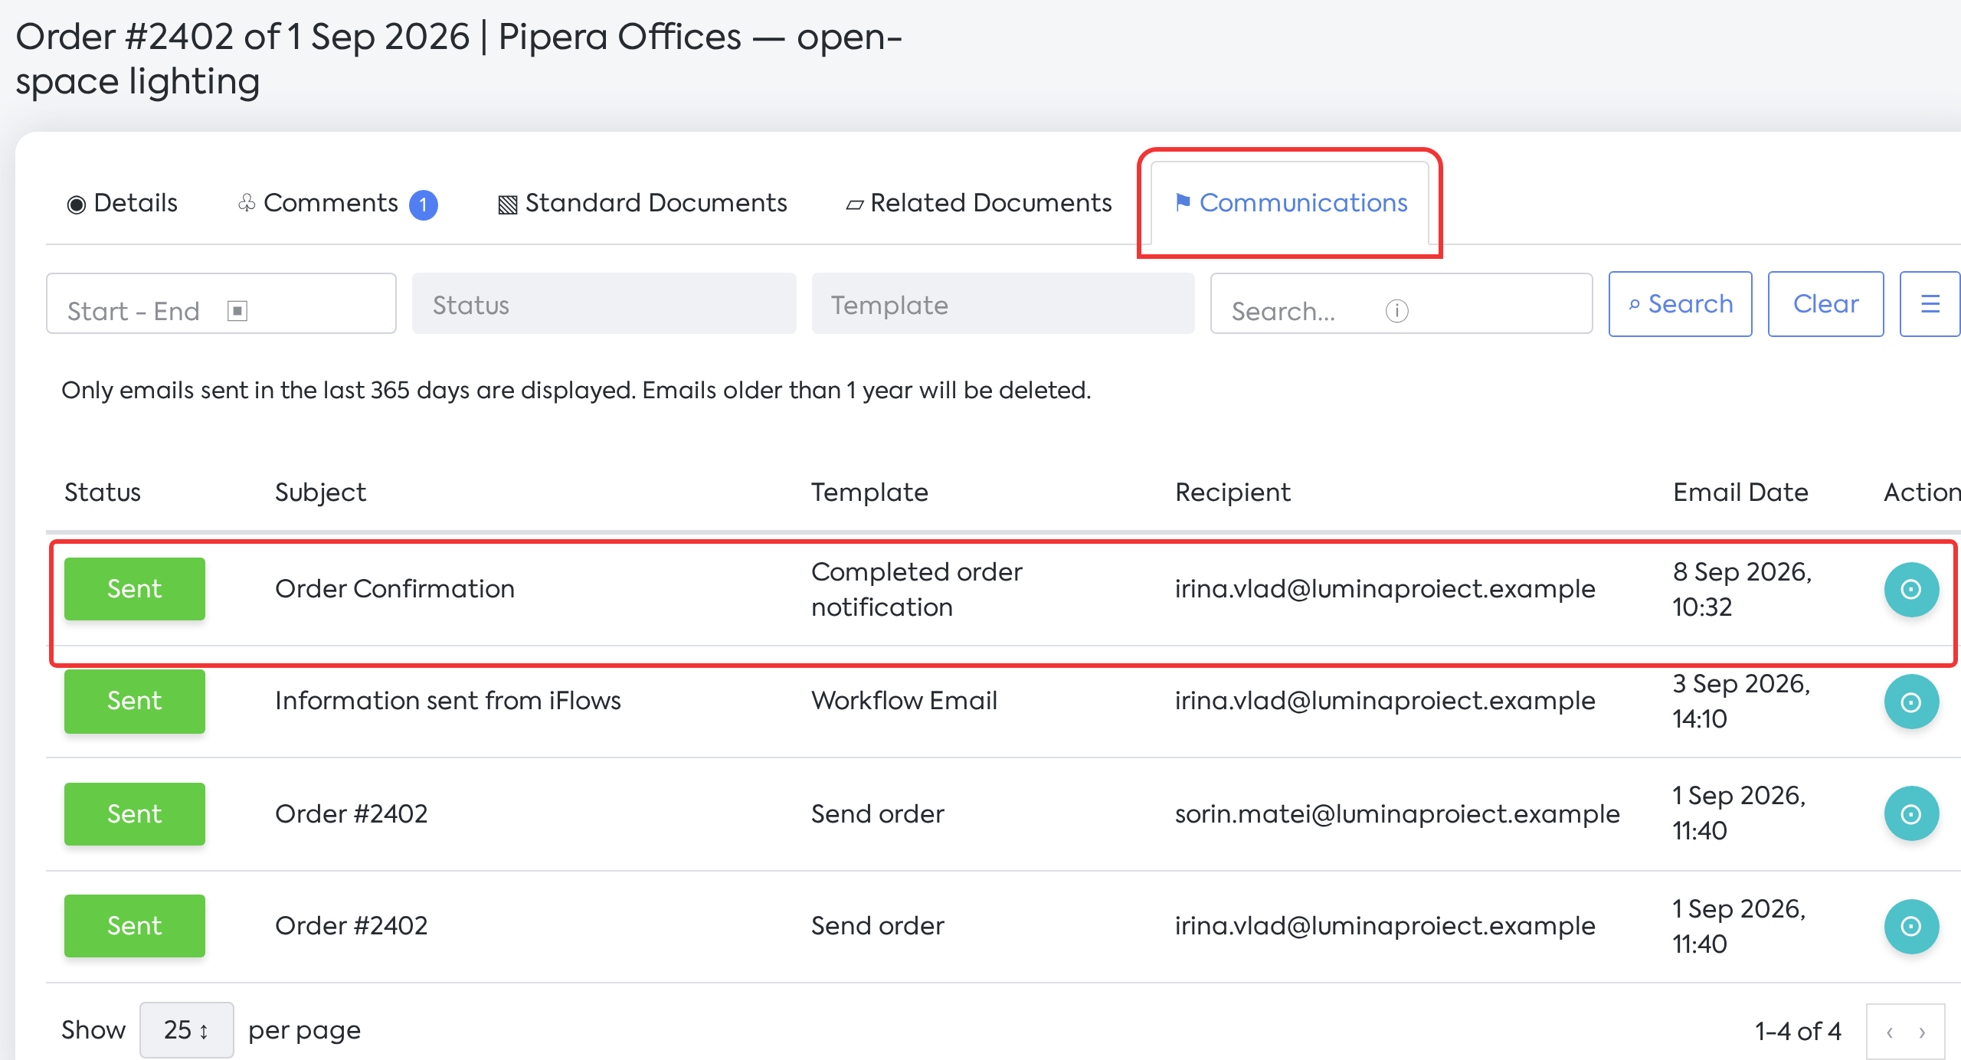
Task: View the Order Confirmation email action icon
Action: click(1911, 589)
